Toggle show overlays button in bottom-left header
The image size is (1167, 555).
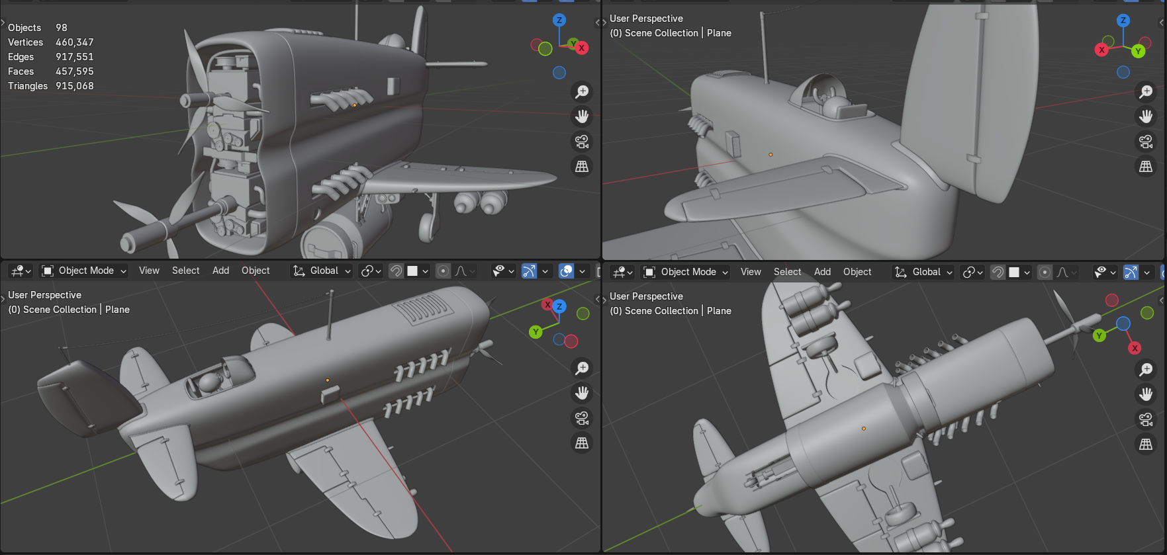[x=566, y=271]
